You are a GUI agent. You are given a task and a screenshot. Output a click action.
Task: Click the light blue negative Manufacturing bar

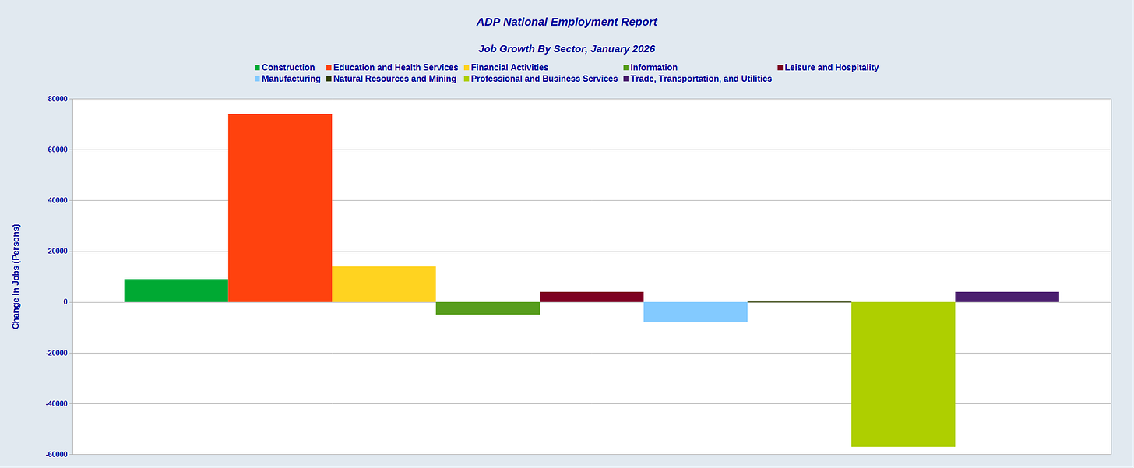696,312
